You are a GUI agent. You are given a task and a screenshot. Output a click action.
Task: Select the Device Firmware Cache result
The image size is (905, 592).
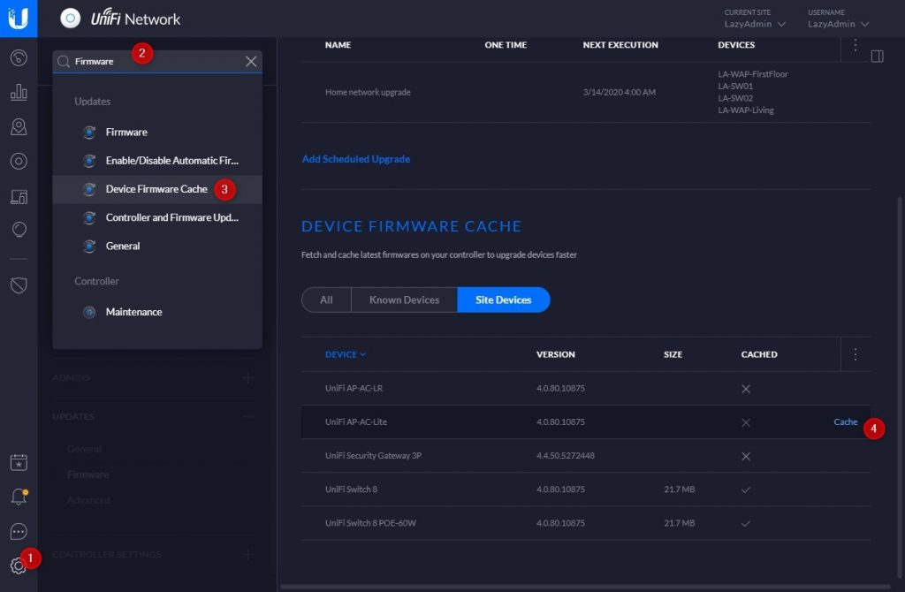[x=156, y=189]
